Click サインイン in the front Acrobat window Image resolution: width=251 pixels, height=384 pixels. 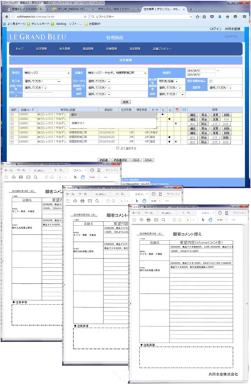tap(240, 213)
